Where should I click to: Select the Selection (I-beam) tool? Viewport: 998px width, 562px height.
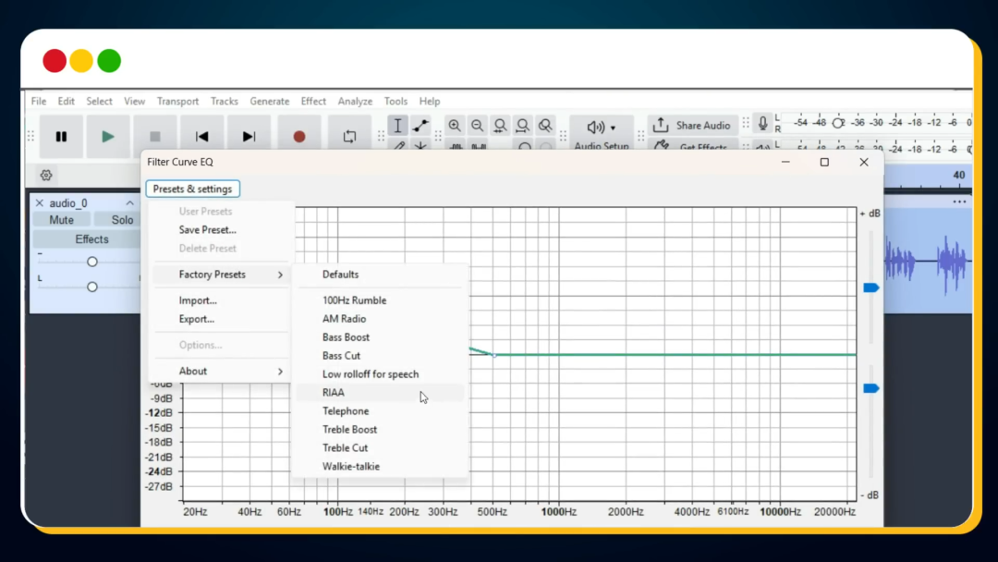click(397, 126)
